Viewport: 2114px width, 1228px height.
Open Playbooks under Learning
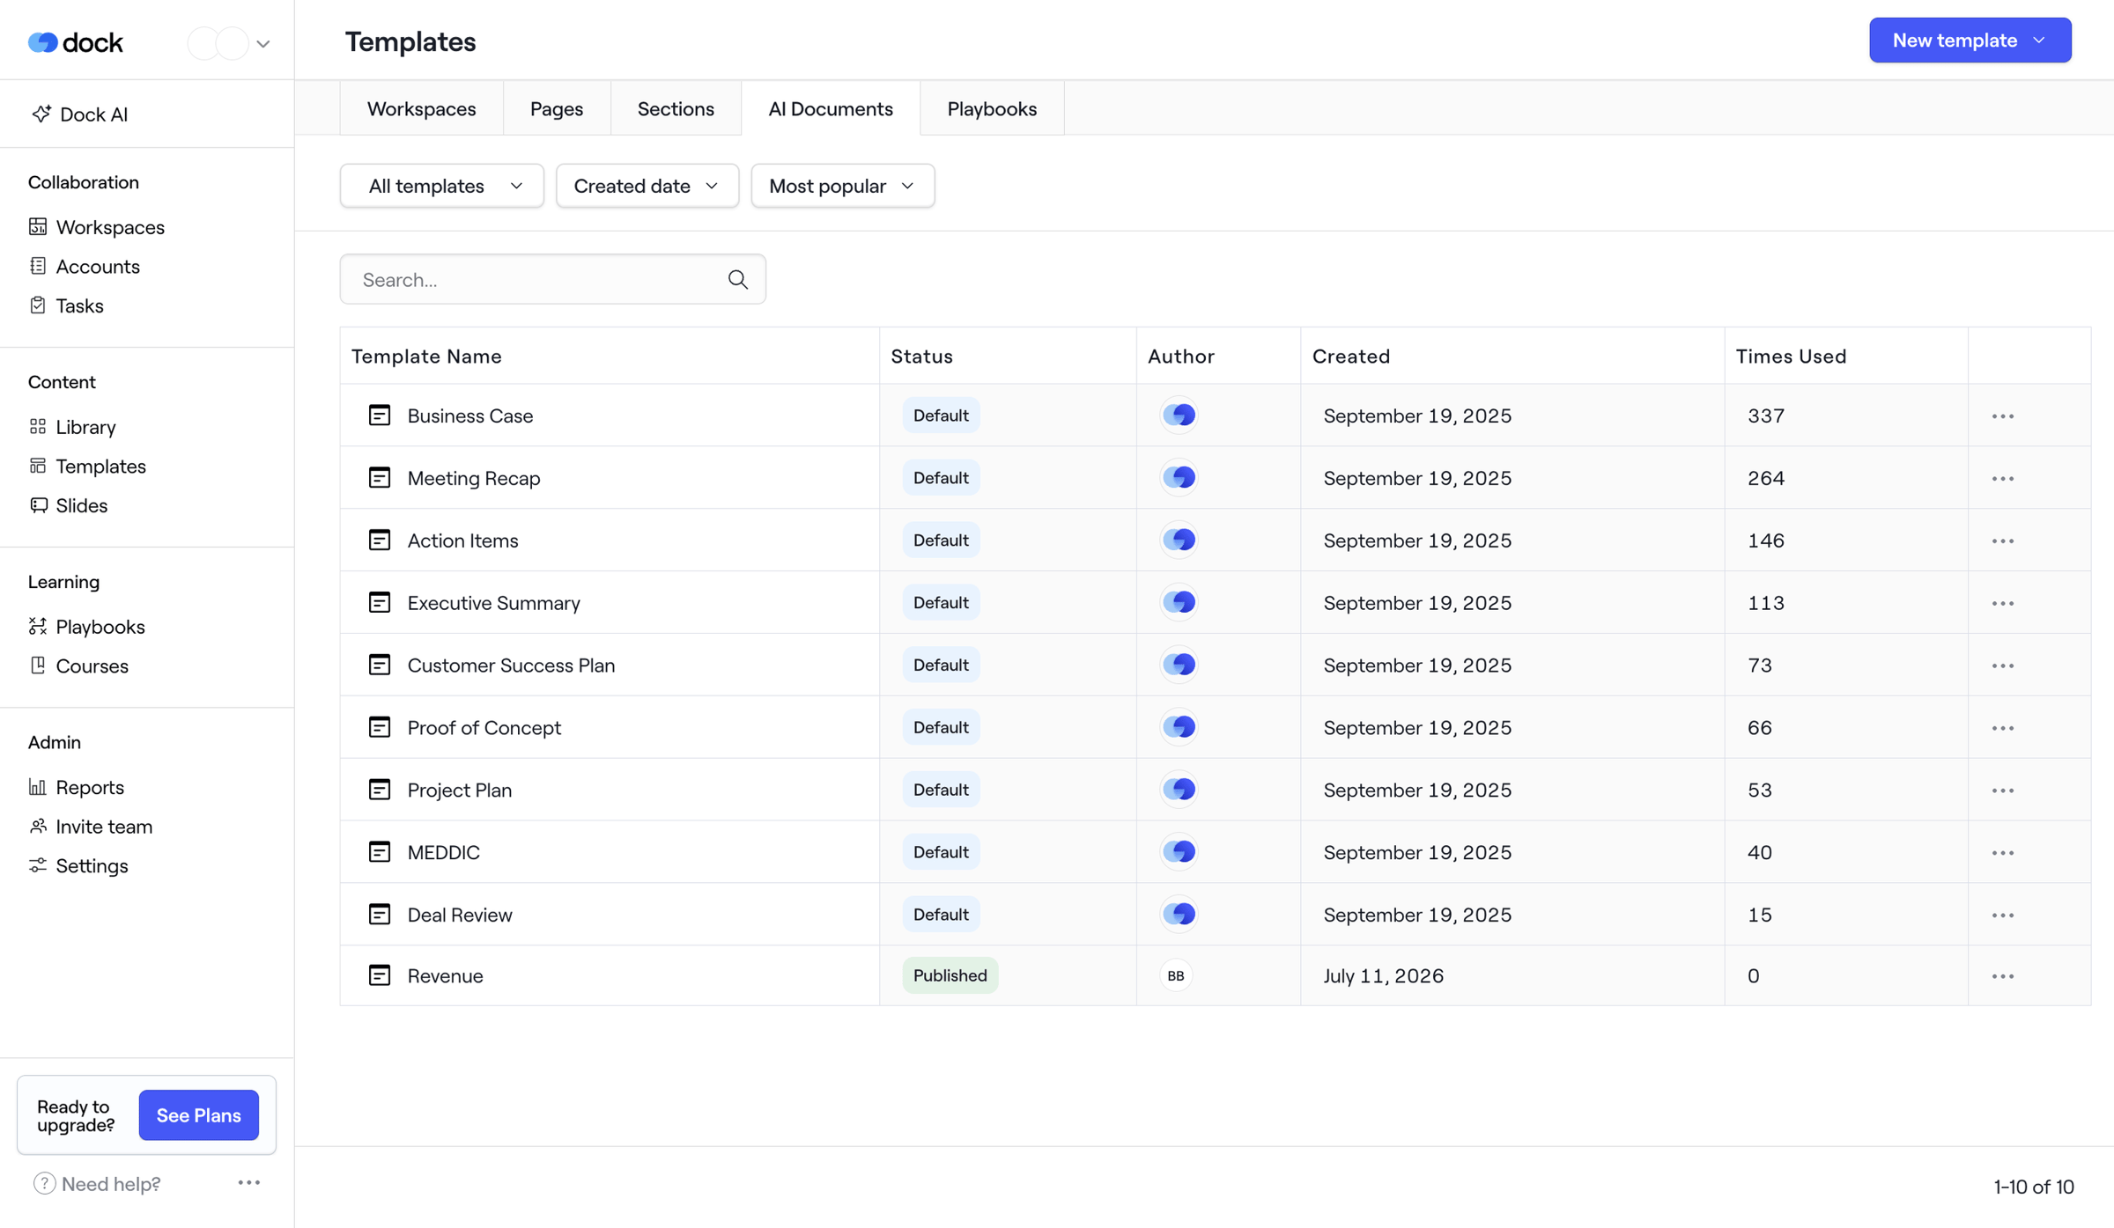click(x=86, y=627)
